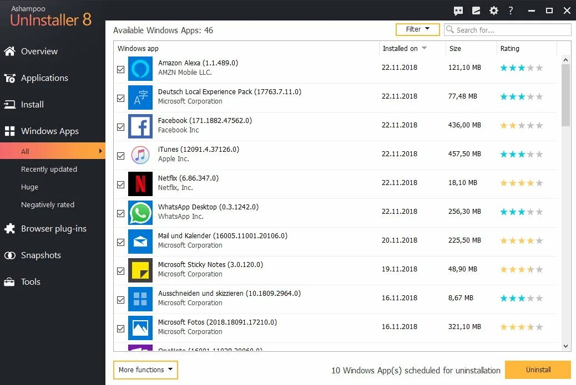The image size is (576, 385).
Task: Click the Deutsch Local Experience Pack icon
Action: 140,97
